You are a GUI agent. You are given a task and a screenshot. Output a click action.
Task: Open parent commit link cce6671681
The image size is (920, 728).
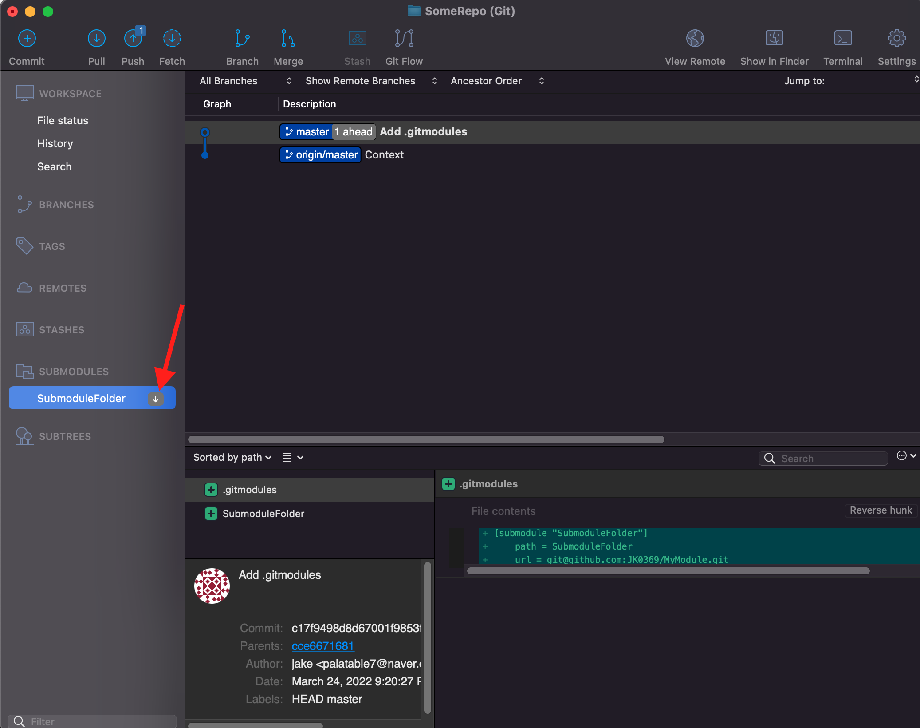pos(322,646)
